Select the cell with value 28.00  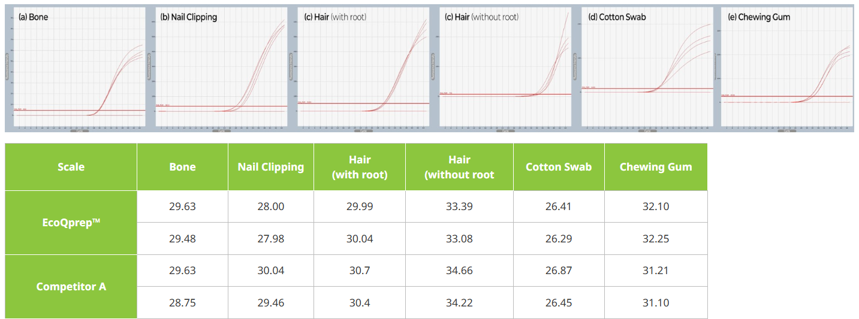271,206
